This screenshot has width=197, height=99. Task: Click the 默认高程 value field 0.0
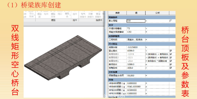tap(136, 21)
